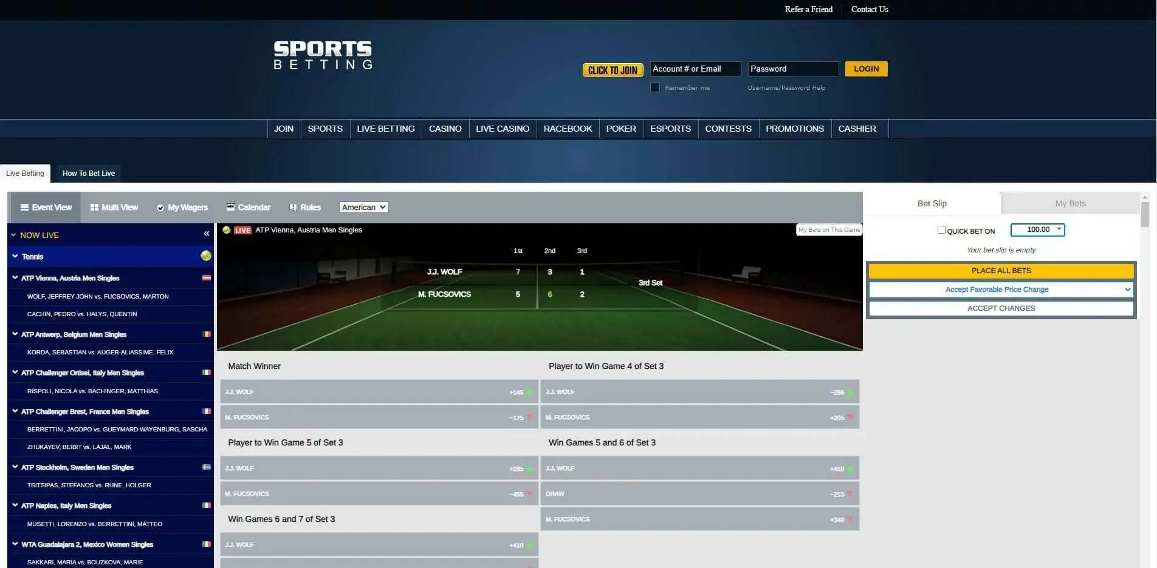Viewport: 1157px width, 568px height.
Task: Switch to the My Bets tab
Action: click(x=1070, y=203)
